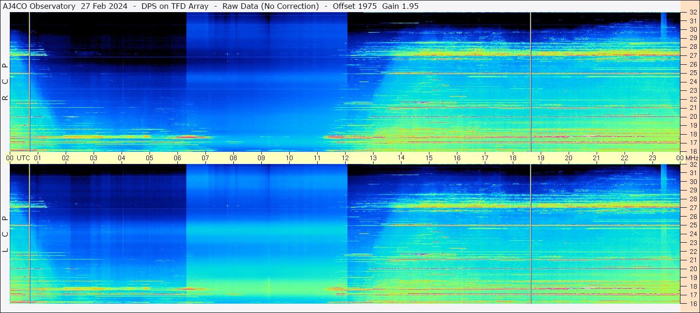Click the "28" MHz label of the RCP panel
Image resolution: width=700 pixels, height=313 pixels.
693,47
